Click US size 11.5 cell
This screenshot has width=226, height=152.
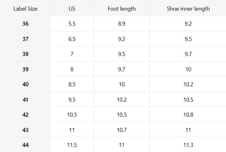click(72, 145)
